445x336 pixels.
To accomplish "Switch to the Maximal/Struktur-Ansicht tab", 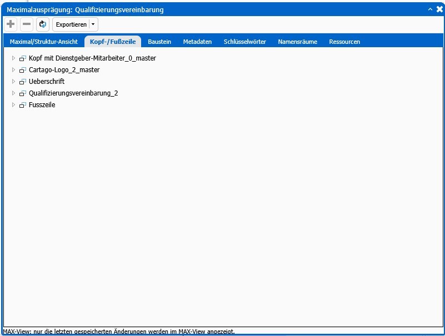I will [x=43, y=42].
